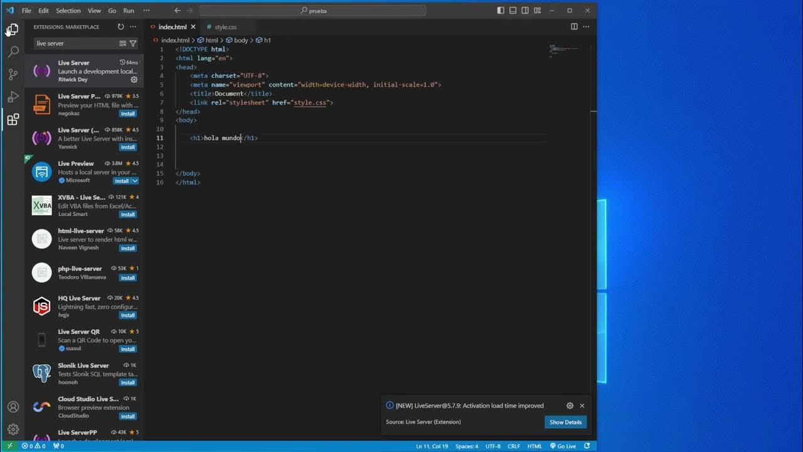Open remote window indicator in status bar
The image size is (803, 452).
pos(9,446)
